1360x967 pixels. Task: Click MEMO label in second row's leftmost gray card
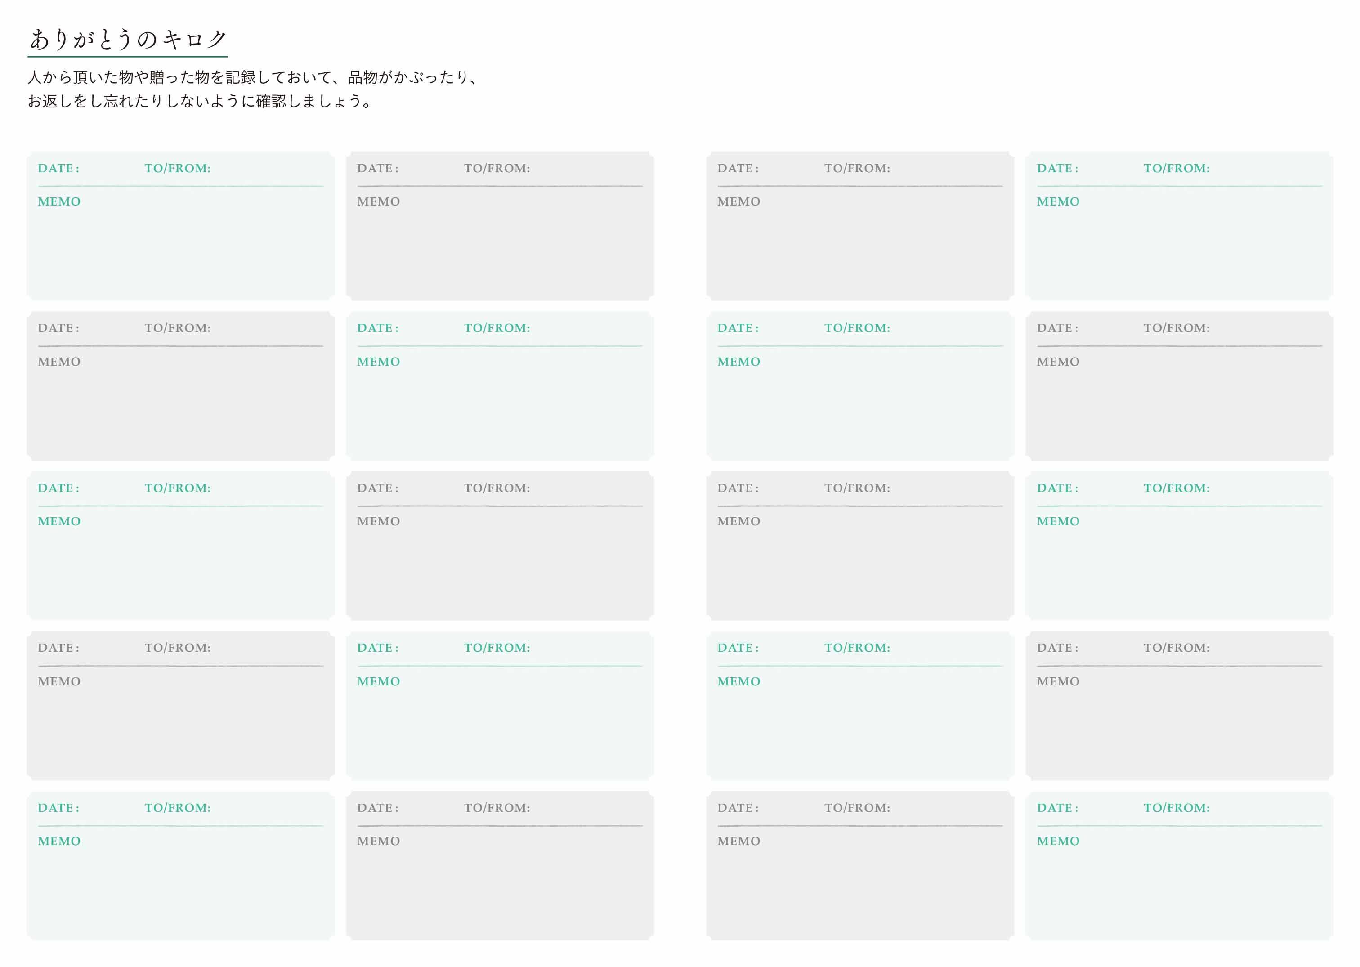pos(59,362)
